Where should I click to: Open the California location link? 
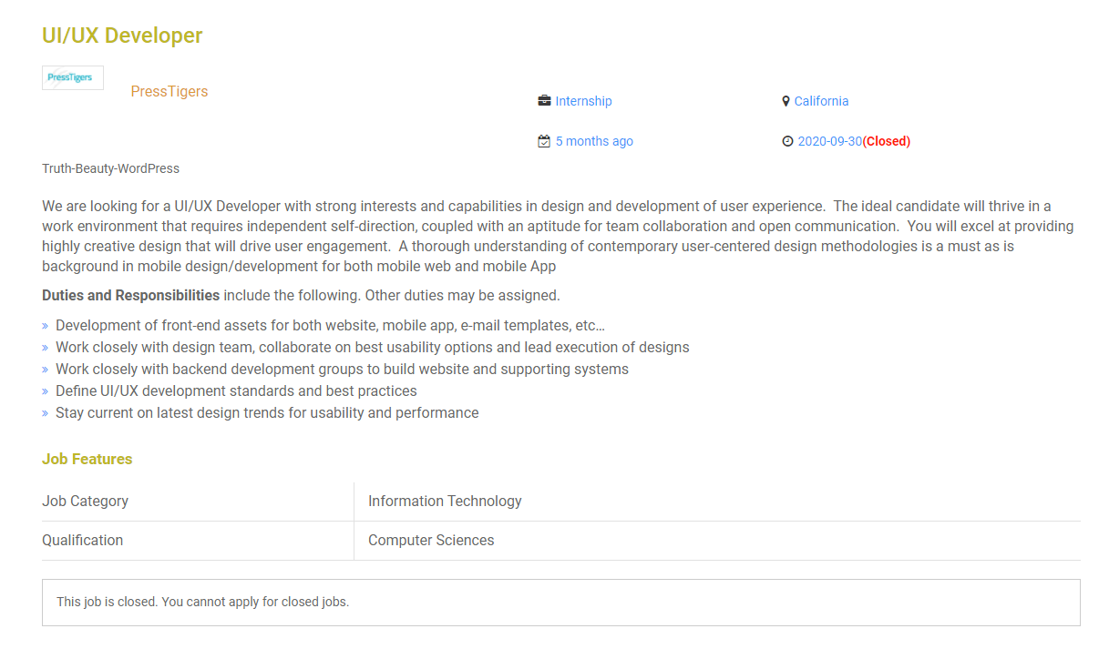point(821,101)
